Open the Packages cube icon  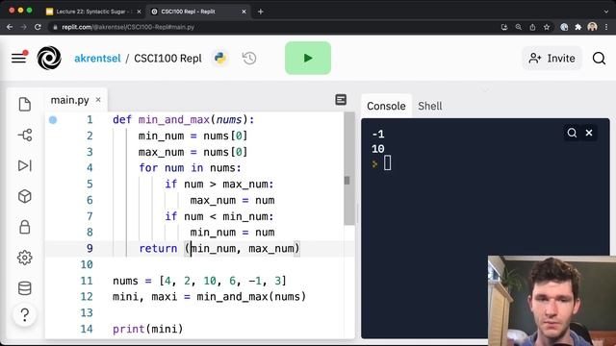(25, 196)
